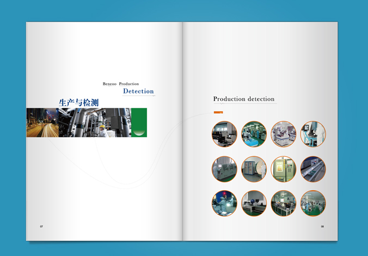Click the Chinese title 生产与检测
The height and width of the screenshot is (256, 368).
pos(78,102)
